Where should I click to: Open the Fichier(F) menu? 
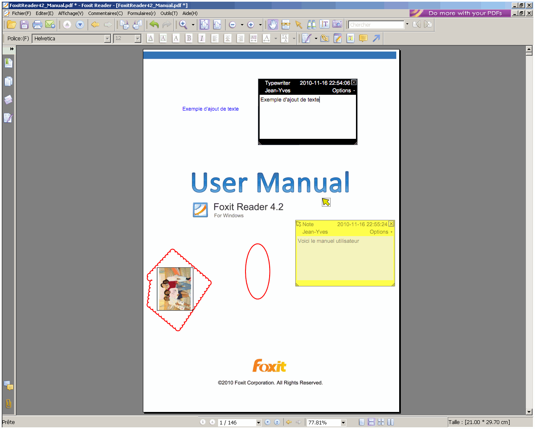21,13
